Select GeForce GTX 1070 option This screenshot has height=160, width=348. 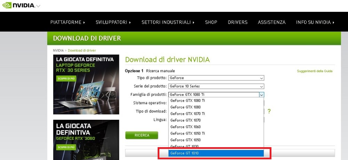(x=216, y=120)
